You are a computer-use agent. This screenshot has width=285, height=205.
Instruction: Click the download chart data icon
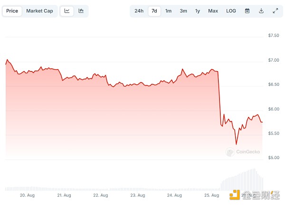(261, 11)
